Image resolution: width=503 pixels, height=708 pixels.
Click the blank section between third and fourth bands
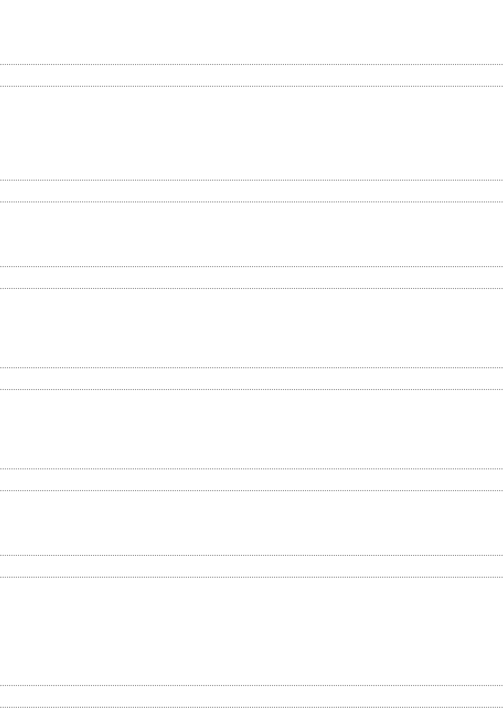[251, 328]
